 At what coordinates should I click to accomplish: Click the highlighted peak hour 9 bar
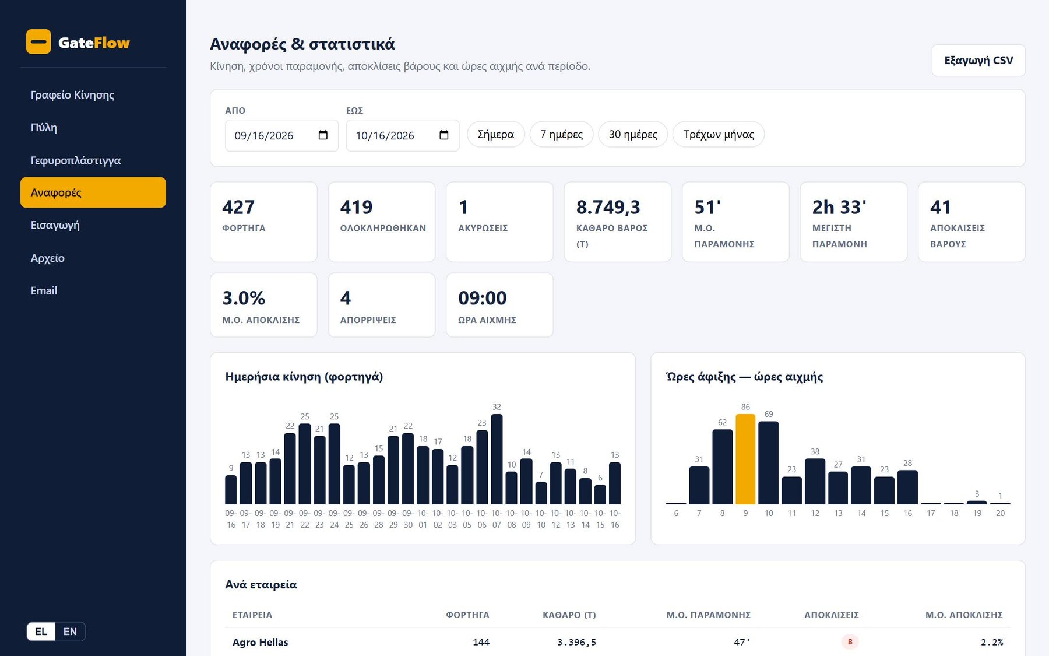[745, 459]
